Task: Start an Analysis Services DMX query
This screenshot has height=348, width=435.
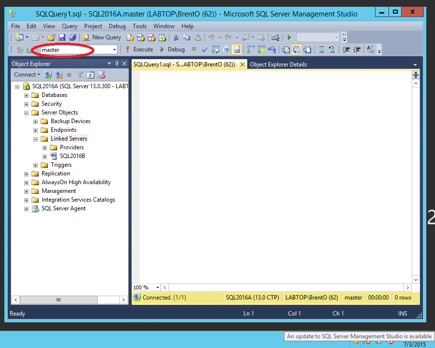Action: pyautogui.click(x=151, y=37)
